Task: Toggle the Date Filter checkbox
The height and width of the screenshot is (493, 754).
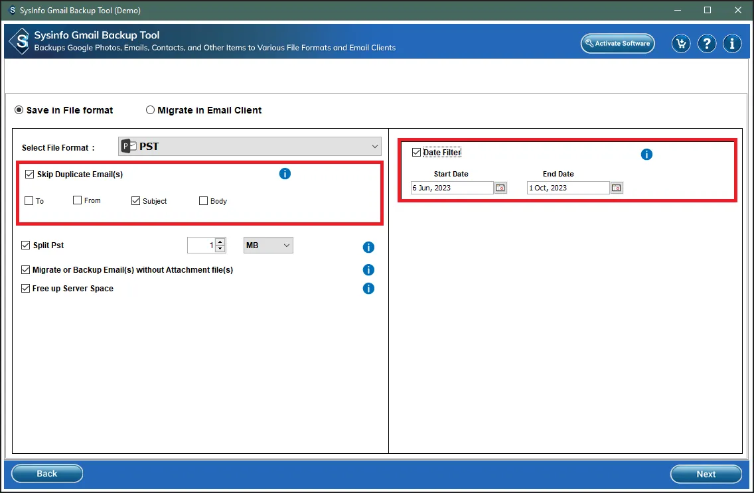Action: coord(417,153)
